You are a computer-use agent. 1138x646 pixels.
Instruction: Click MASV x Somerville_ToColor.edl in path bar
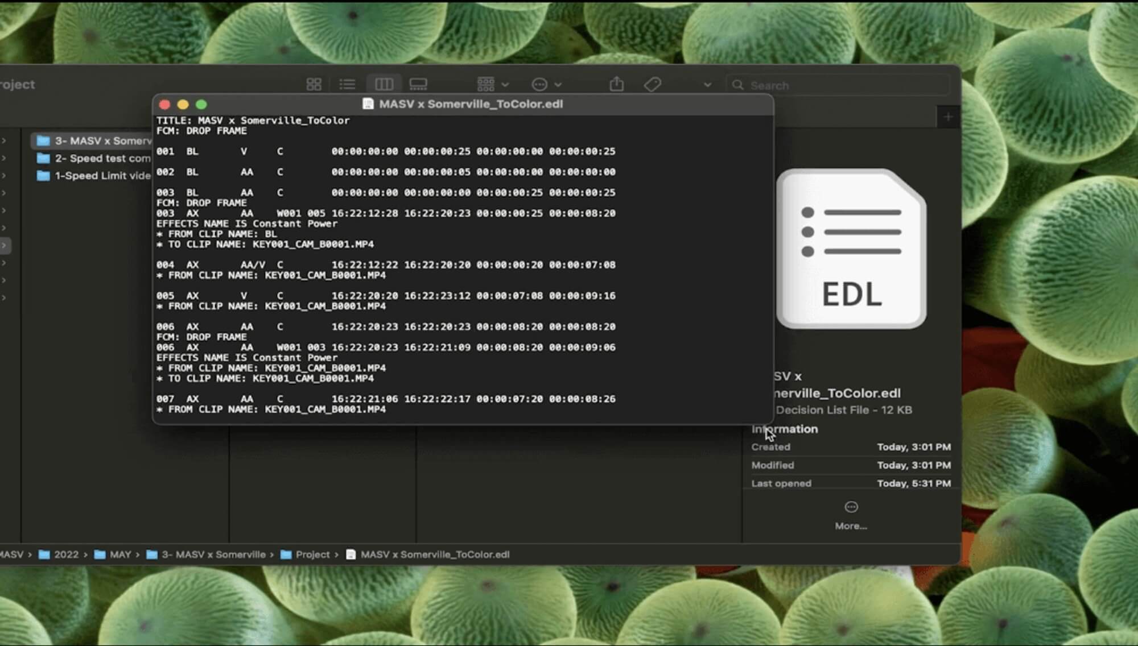(428, 554)
